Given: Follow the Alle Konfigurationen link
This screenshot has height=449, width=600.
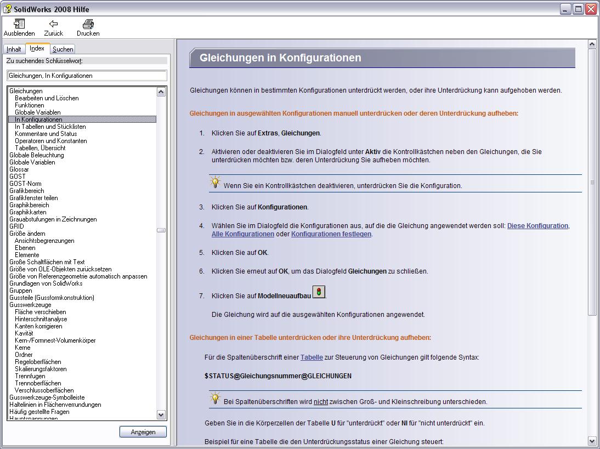Looking at the screenshot, I should [x=242, y=234].
